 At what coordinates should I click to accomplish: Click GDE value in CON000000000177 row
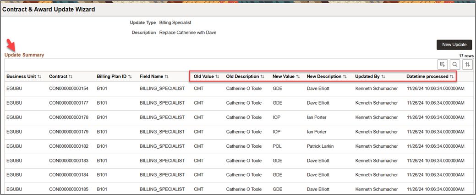pyautogui.click(x=278, y=103)
